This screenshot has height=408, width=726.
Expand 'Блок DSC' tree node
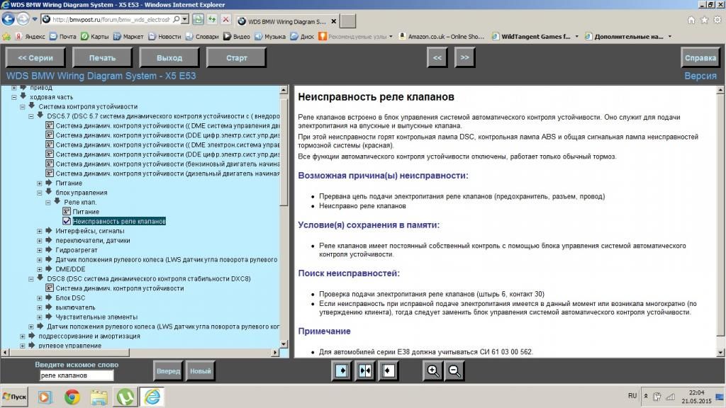click(40, 298)
